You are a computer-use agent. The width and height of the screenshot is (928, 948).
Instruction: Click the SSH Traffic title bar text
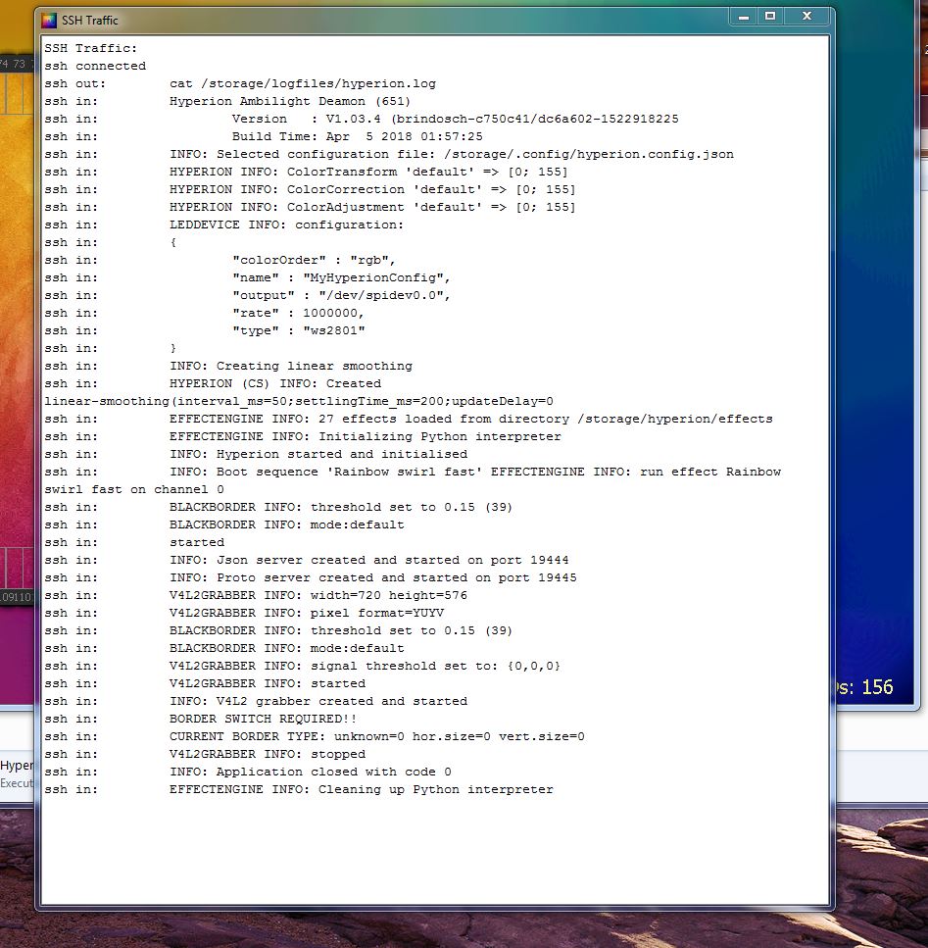(x=89, y=21)
